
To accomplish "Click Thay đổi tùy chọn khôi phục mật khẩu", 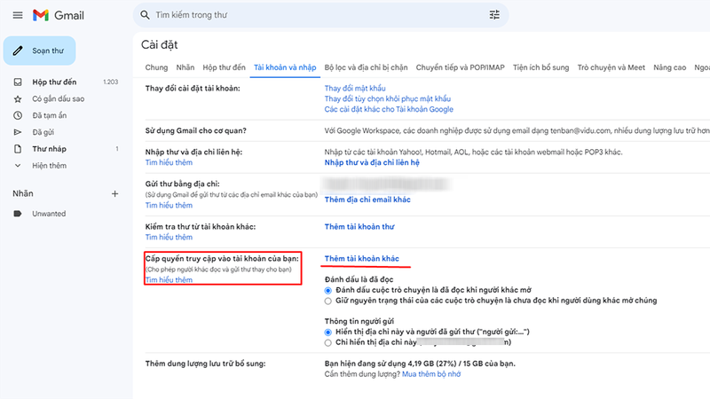I will 388,98.
